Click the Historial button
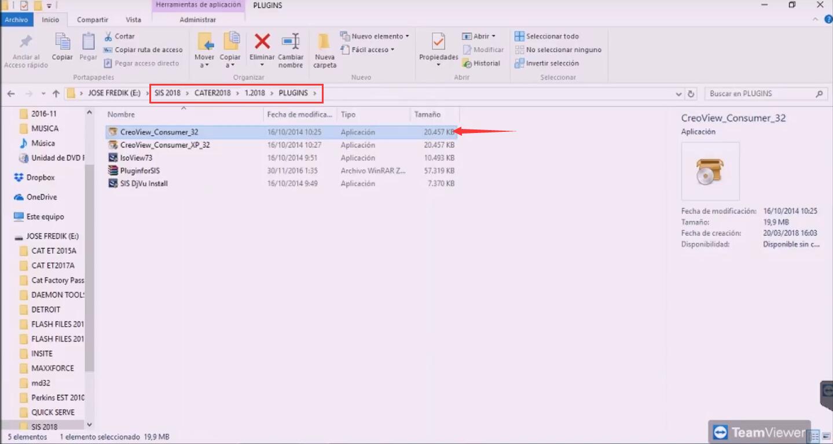Image resolution: width=833 pixels, height=444 pixels. pyautogui.click(x=481, y=63)
